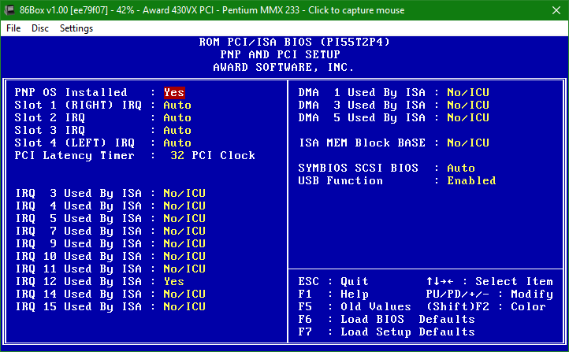Image resolution: width=569 pixels, height=352 pixels.
Task: Click IRQ 9 Used By ISA value
Action: 184,243
